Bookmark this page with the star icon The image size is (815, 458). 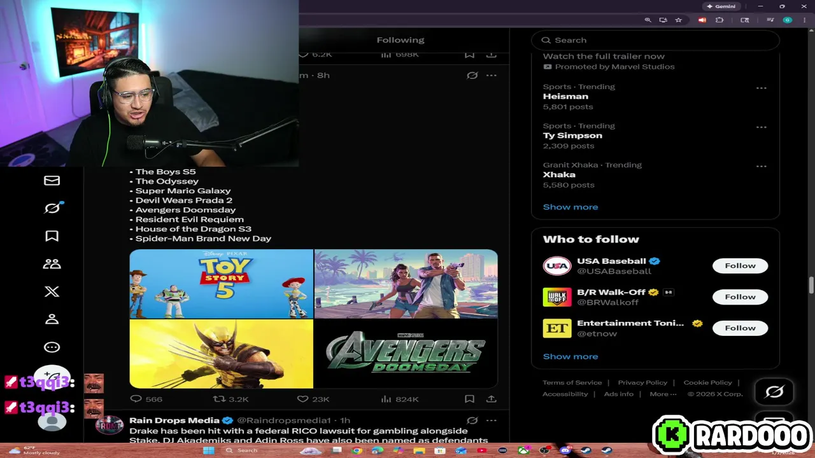[679, 20]
